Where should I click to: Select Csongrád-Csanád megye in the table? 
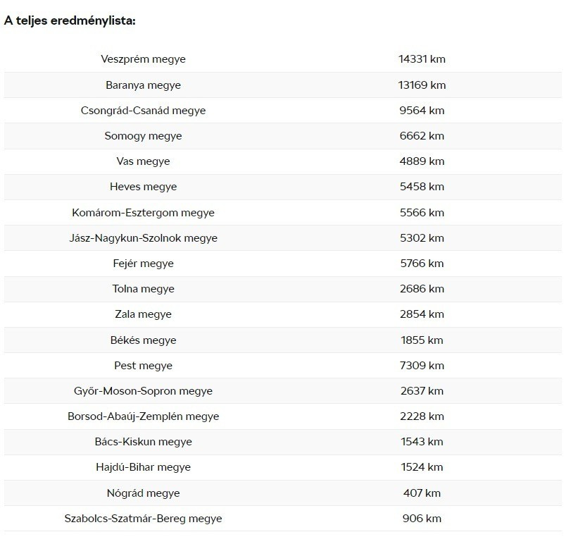coord(143,111)
